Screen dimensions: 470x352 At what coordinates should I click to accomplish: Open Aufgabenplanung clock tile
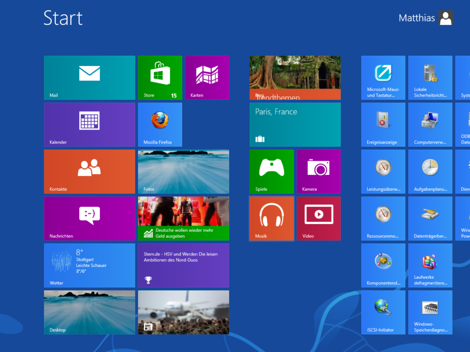(430, 171)
